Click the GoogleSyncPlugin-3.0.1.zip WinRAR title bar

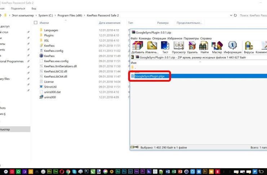[x=199, y=32]
